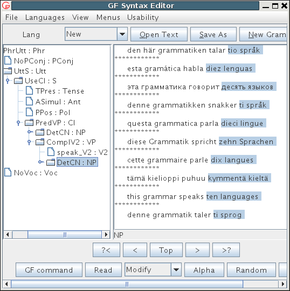The height and width of the screenshot is (291, 290).
Task: Click the Top navigation button
Action: (166, 250)
